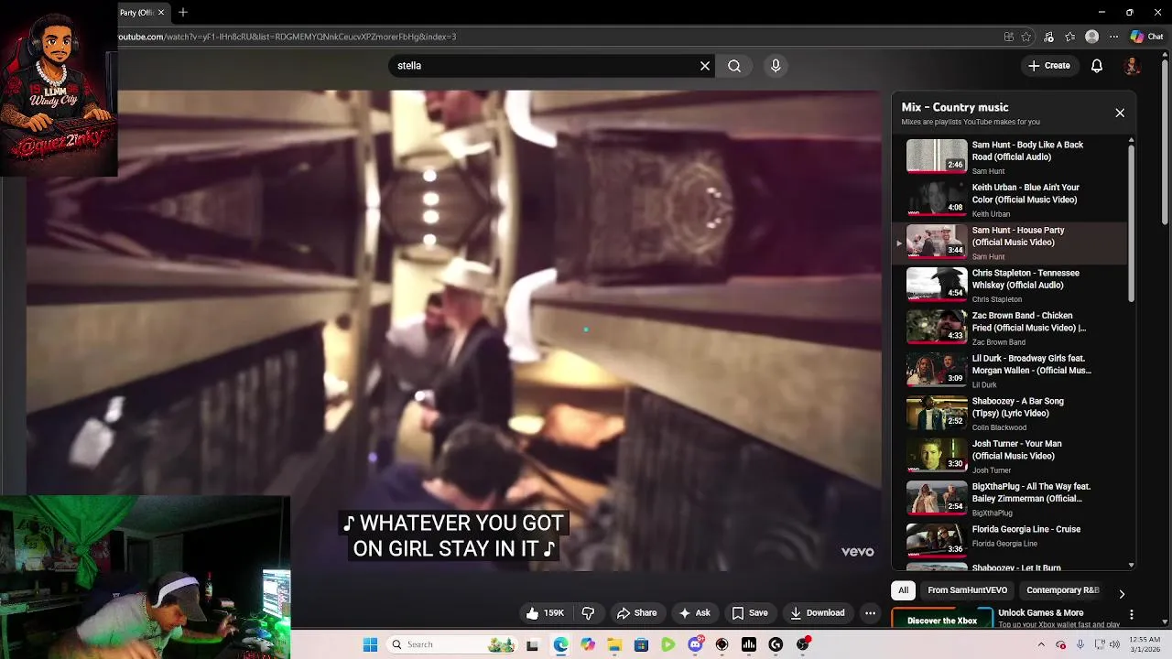Start voice search with the microphone

click(776, 66)
